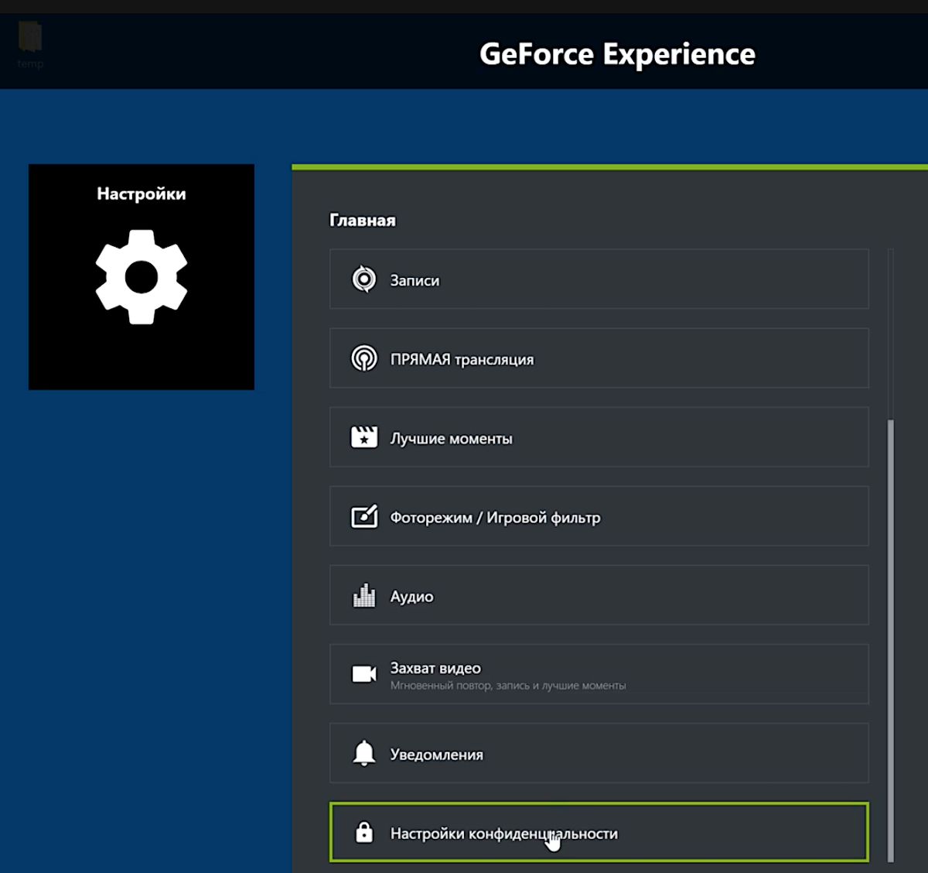Open the Записи settings row
The image size is (928, 873).
click(599, 279)
